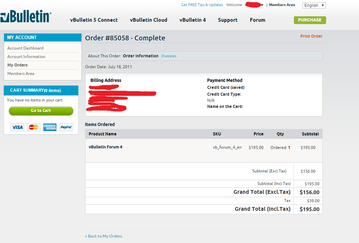
Task: Click the vBulletin logo
Action: (26, 16)
